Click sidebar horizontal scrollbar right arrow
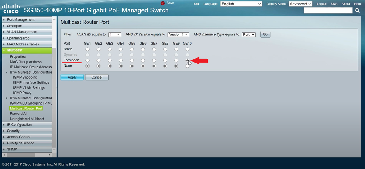Image resolution: width=365 pixels, height=169 pixels. 50,155
